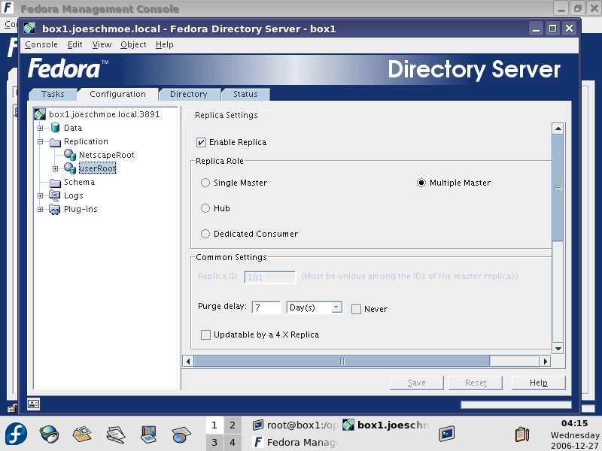Click the NetscapeRoot replica icon

(x=70, y=155)
